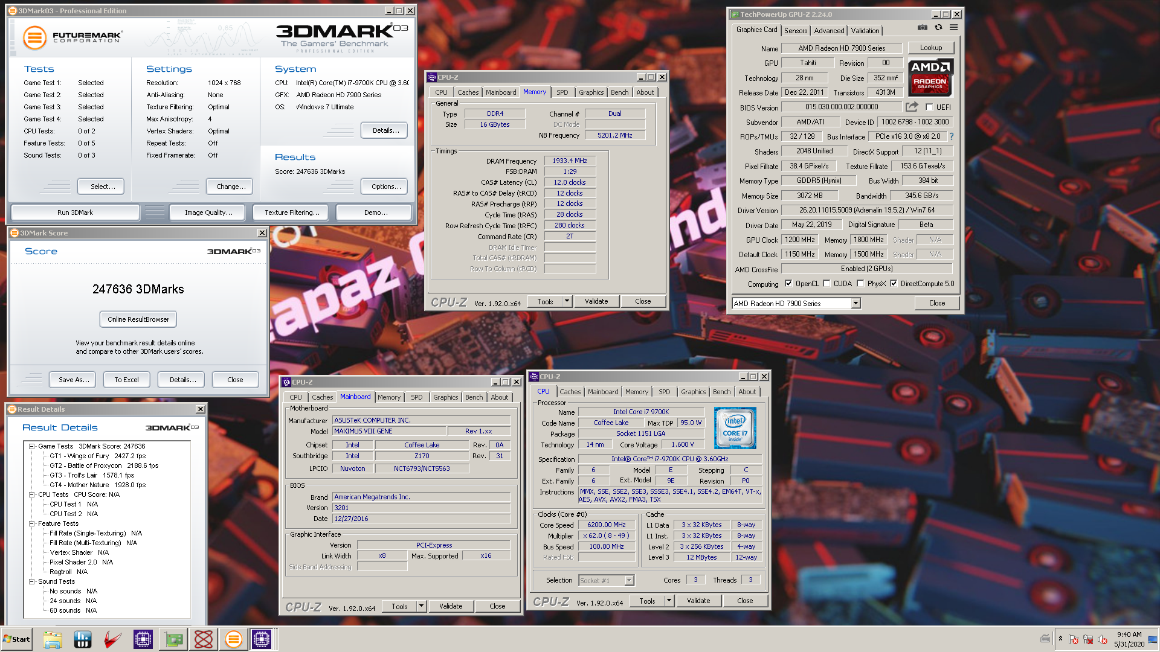Click Validate in the Memory CPU-Z window
This screenshot has width=1160, height=652.
[x=596, y=301]
